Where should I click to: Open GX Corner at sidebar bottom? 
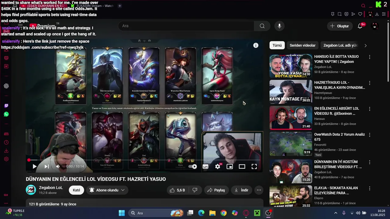pos(6,195)
